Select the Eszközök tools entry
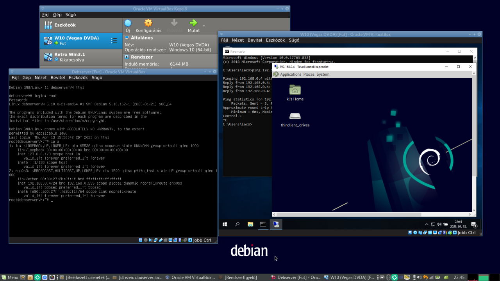500x281 pixels. pyautogui.click(x=81, y=25)
